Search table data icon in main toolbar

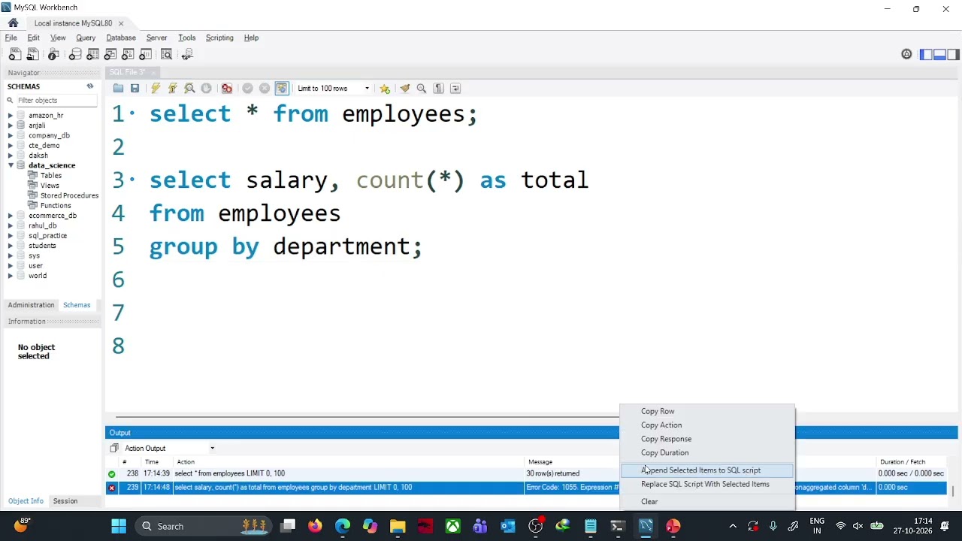(167, 54)
